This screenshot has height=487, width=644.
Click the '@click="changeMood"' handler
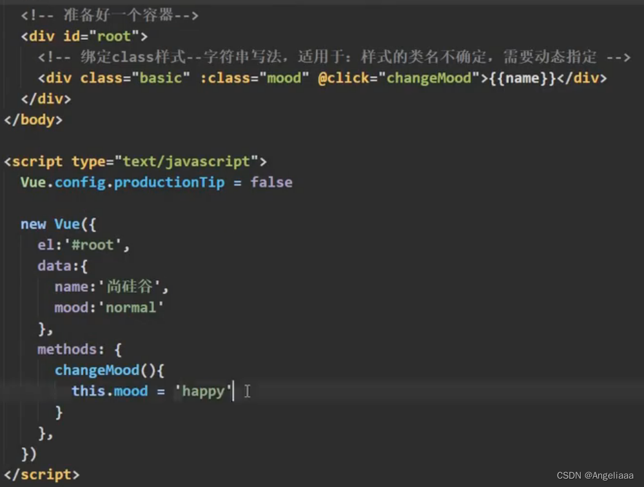pyautogui.click(x=399, y=78)
